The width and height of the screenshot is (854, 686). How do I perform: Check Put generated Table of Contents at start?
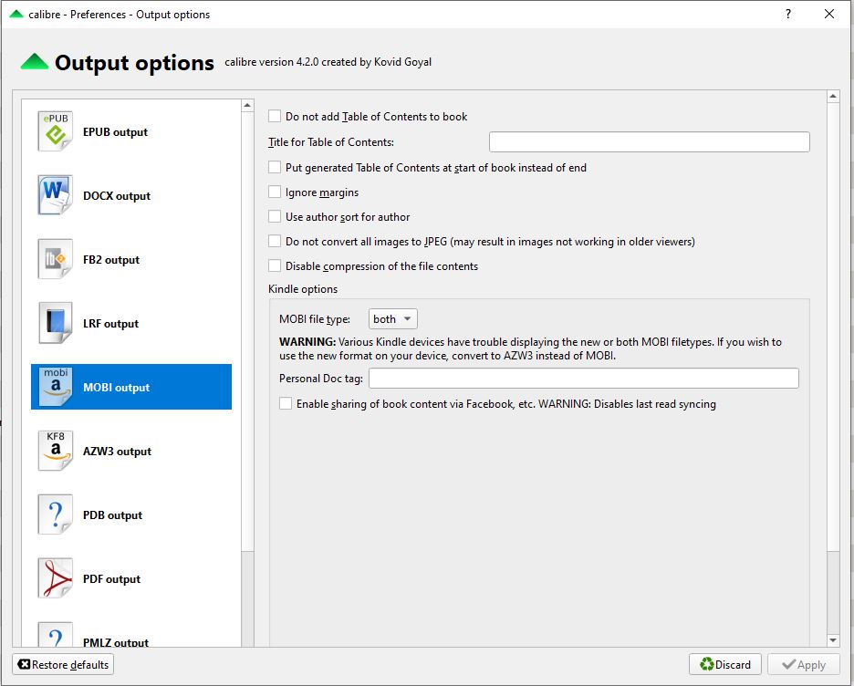click(275, 167)
